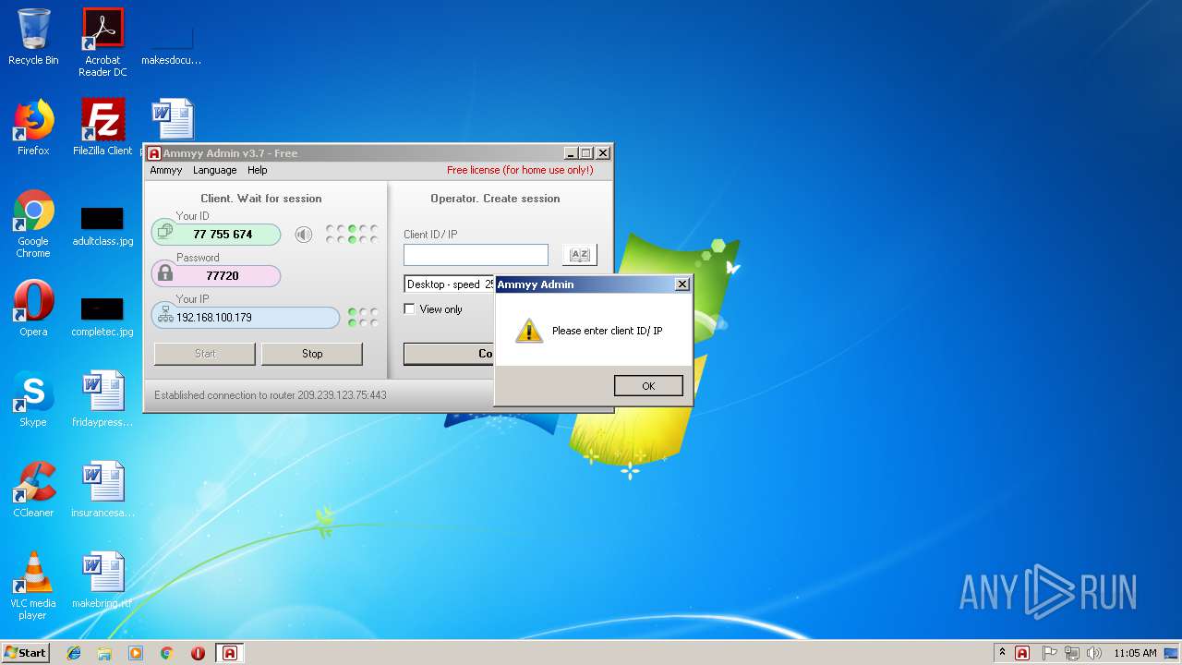Open Internet Explorer from the taskbar
This screenshot has height=665, width=1182.
coord(74,653)
